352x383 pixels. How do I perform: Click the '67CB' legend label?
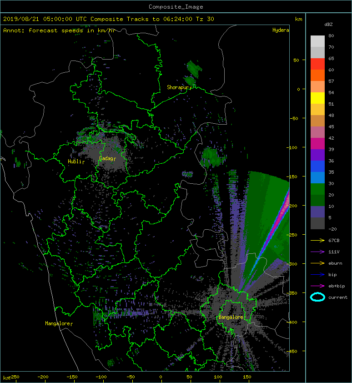point(334,240)
